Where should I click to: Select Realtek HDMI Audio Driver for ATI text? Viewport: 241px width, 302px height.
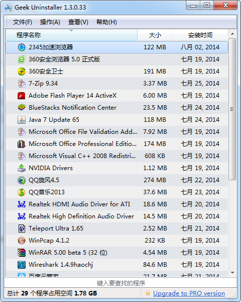[x=79, y=204]
